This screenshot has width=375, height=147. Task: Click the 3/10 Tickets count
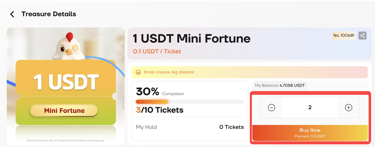(x=160, y=110)
